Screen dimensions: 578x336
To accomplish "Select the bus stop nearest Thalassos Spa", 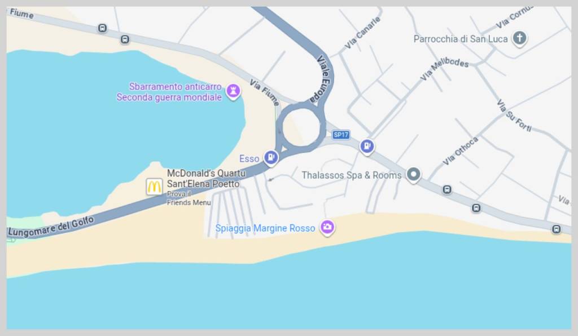I will 447,189.
